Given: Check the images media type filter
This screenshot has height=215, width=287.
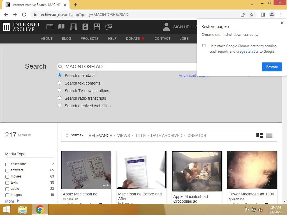Looking at the screenshot, I should [7, 195].
